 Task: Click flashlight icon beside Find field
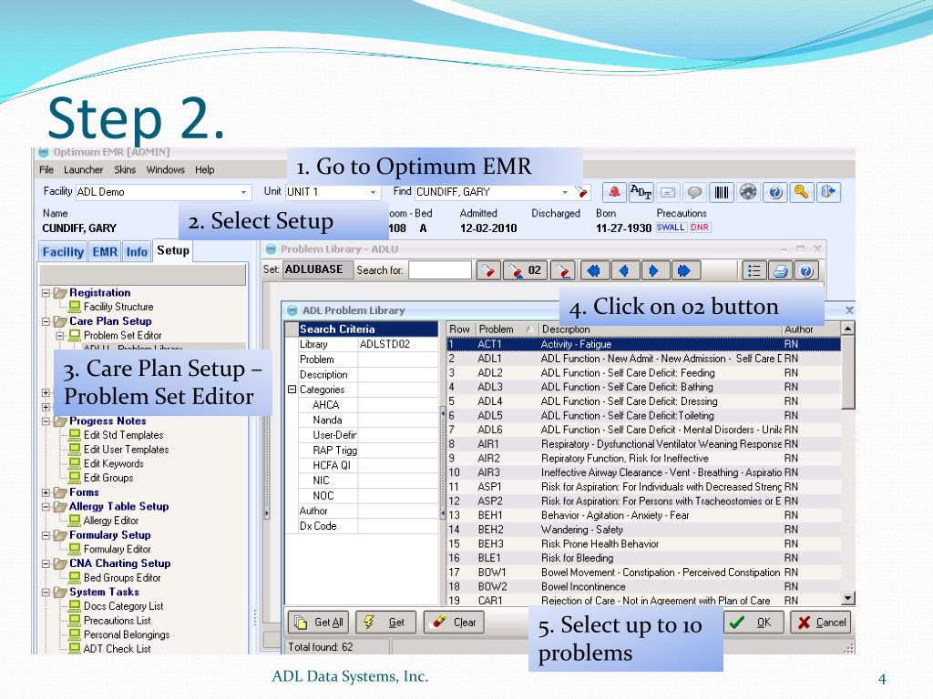pos(580,192)
